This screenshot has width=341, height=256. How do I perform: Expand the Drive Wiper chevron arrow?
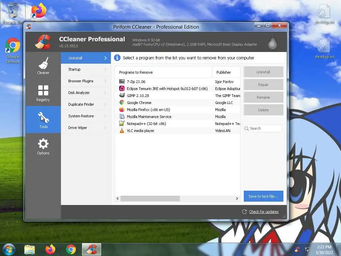[x=106, y=128]
